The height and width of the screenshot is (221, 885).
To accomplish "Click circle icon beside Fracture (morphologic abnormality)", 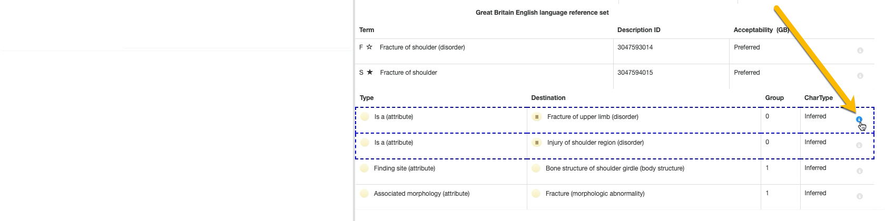I will point(536,194).
